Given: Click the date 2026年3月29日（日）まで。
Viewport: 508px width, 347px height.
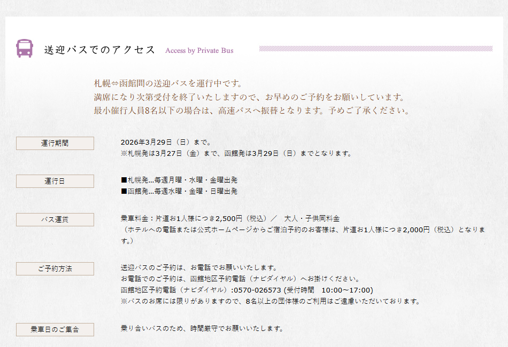Looking at the screenshot, I should (166, 143).
